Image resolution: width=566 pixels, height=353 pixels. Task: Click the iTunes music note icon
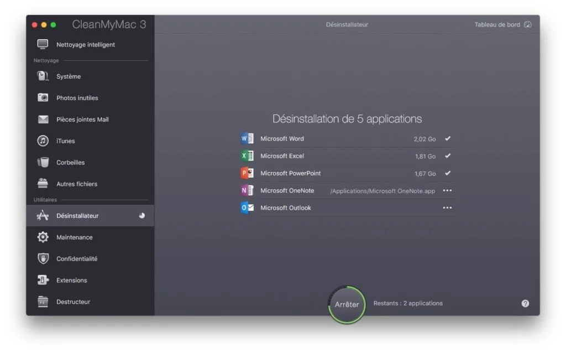coord(43,141)
